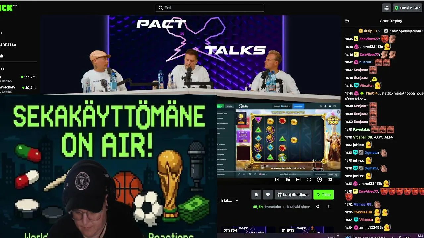Image resolution: width=424 pixels, height=238 pixels.
Task: Click the Stake user profile icon
Action: [325, 106]
